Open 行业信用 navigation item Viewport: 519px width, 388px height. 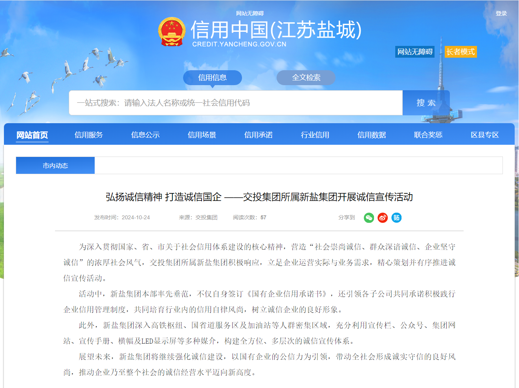(315, 135)
